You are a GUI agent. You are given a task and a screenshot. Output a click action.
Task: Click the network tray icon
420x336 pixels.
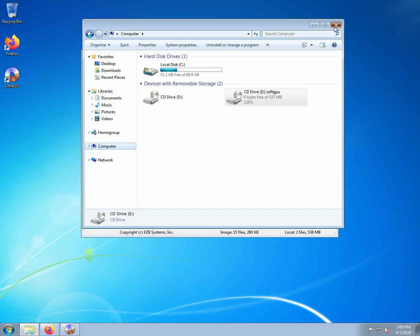(x=379, y=330)
